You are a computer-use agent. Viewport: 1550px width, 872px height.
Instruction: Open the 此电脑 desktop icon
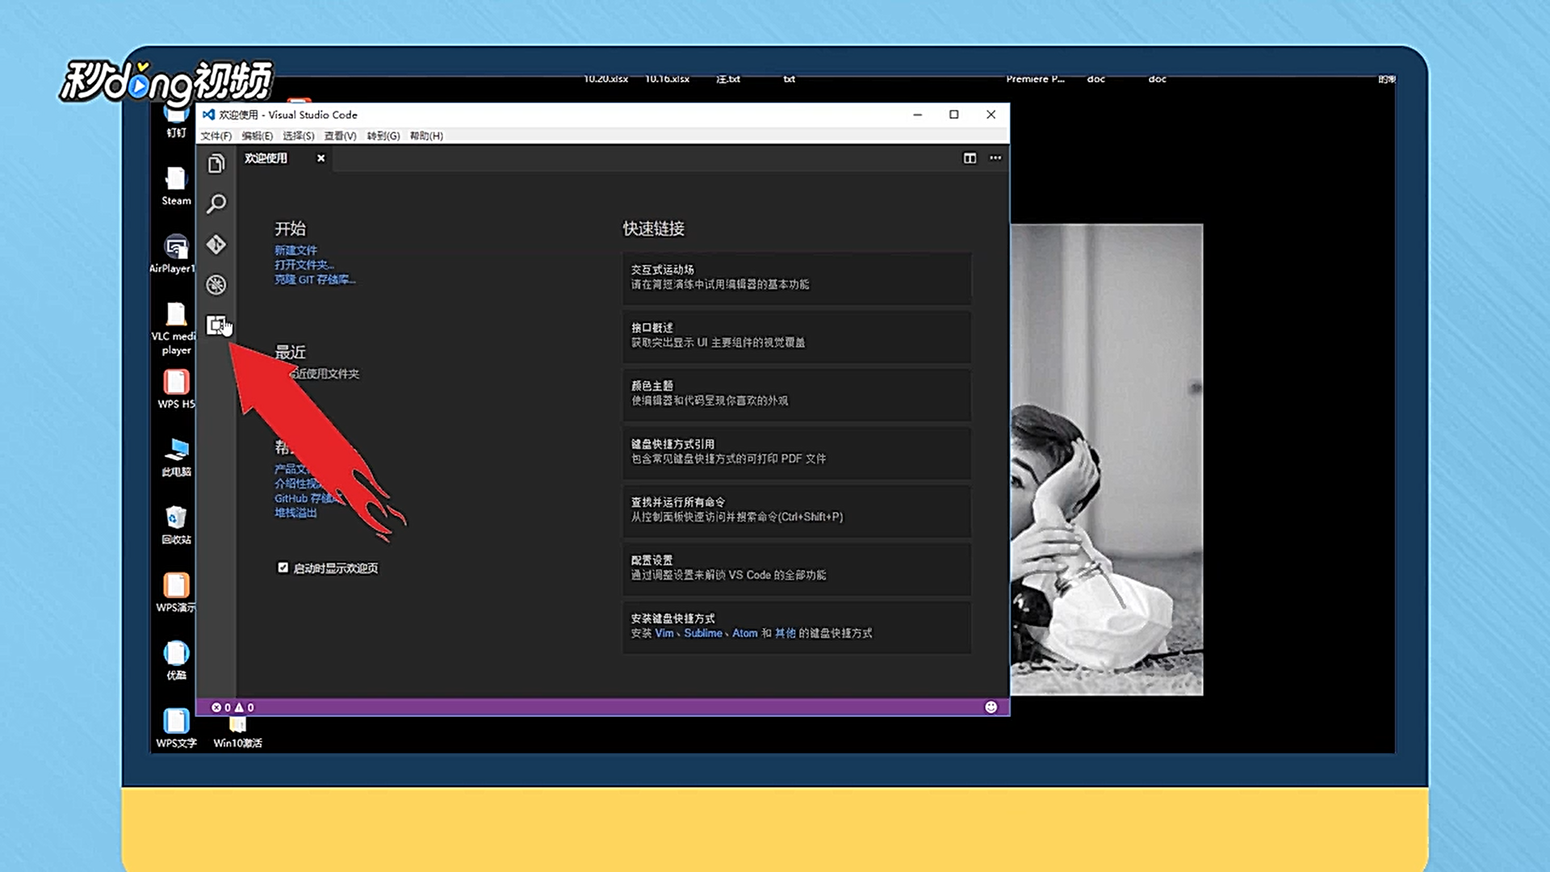pyautogui.click(x=176, y=457)
